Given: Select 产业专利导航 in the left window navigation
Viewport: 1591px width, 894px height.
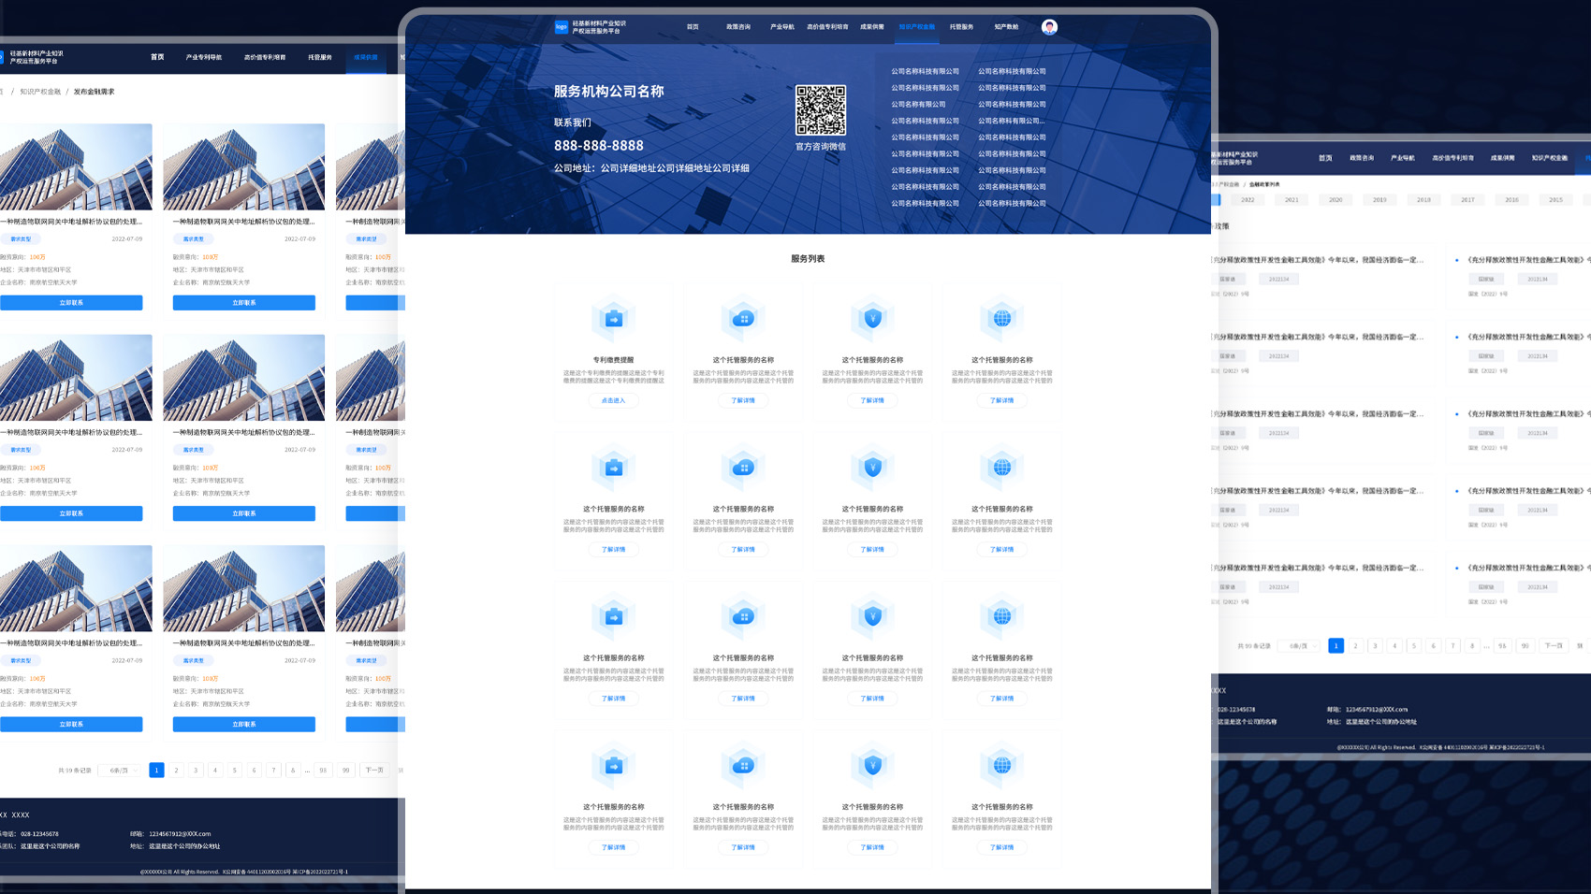Looking at the screenshot, I should 204,57.
